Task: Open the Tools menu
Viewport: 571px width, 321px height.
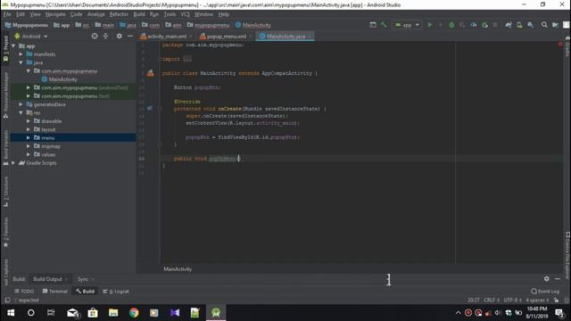Action: 170,14
